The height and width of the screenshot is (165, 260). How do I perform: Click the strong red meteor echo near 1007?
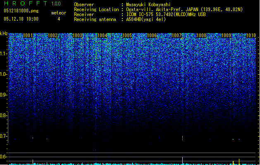point(182,138)
